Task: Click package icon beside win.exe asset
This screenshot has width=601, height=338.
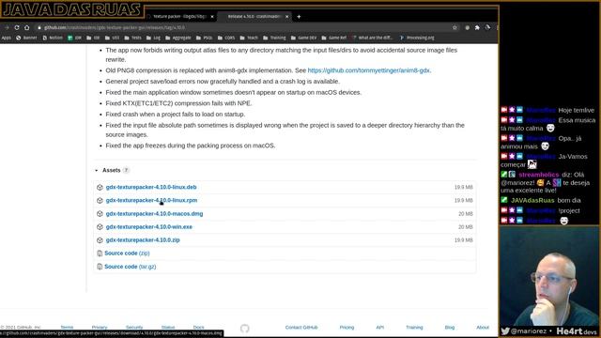Action: tap(100, 227)
